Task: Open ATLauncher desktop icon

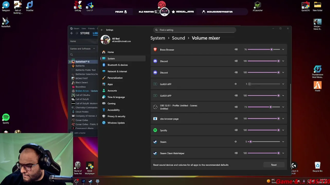Action: [257, 6]
